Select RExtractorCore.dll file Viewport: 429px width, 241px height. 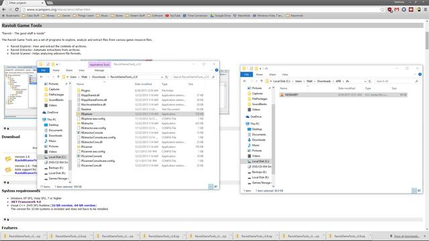(91, 142)
